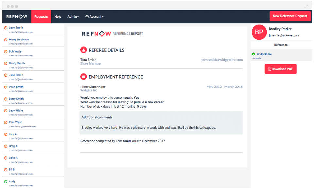Open Luke A request
This screenshot has height=190, width=314.
[x=33, y=159]
